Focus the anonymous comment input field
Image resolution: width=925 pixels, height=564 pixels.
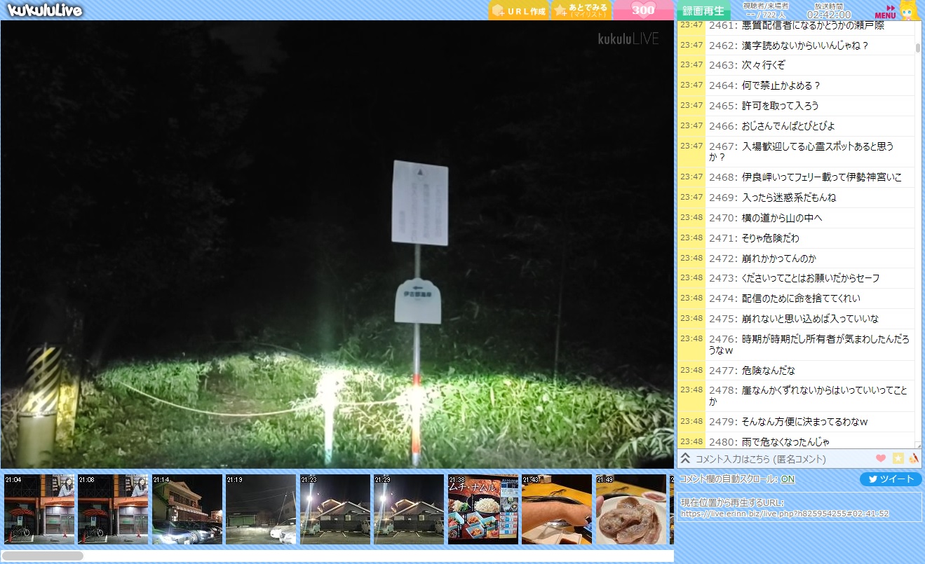[x=778, y=459]
